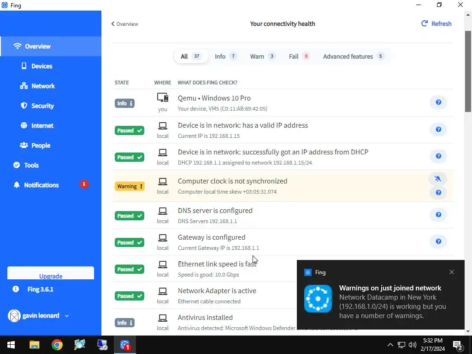Click the Fing taskbar icon
472x354 pixels.
click(x=125, y=345)
